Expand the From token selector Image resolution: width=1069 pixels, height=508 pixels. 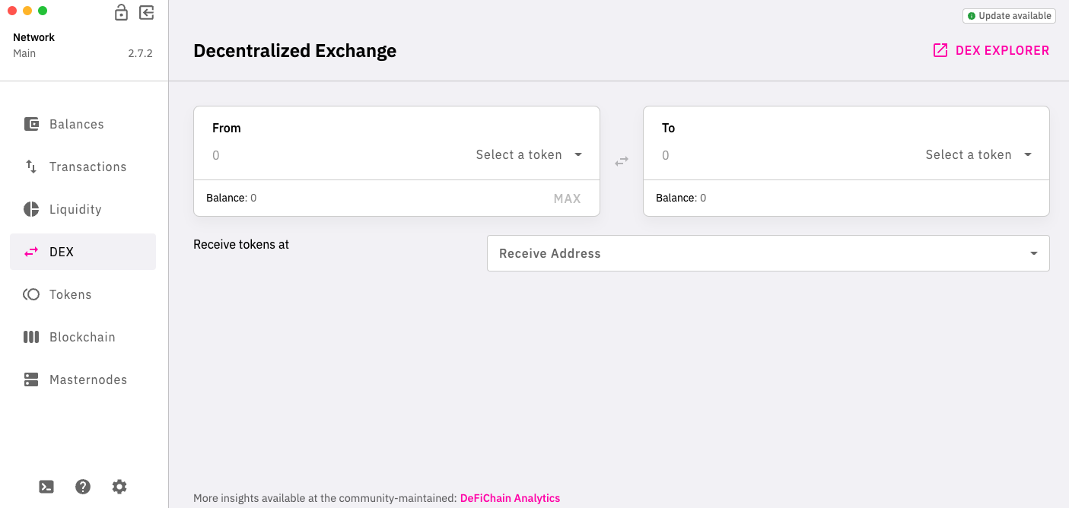(x=529, y=155)
